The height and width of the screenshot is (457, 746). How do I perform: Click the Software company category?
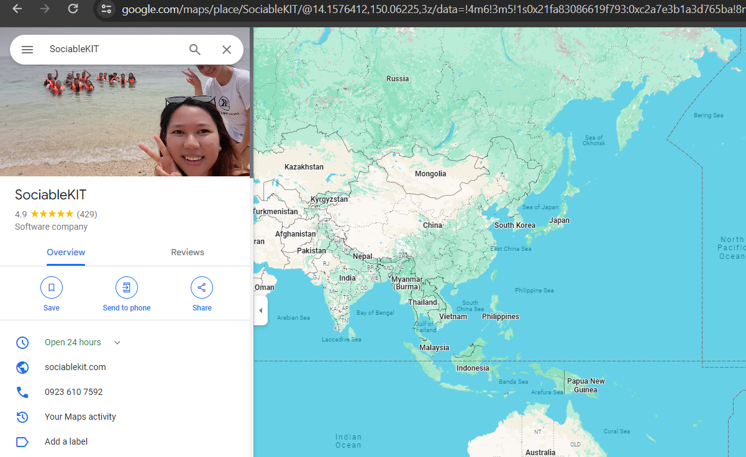click(x=52, y=227)
